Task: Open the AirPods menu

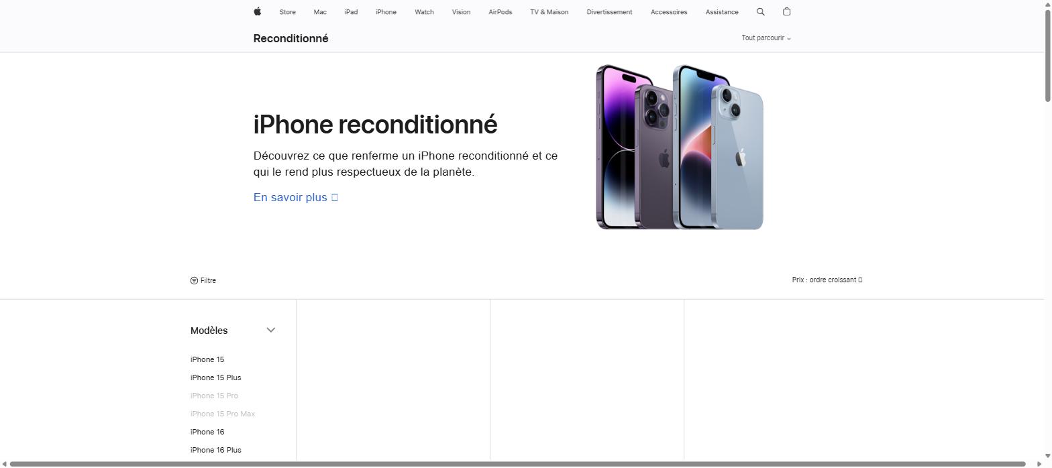Action: pos(500,12)
